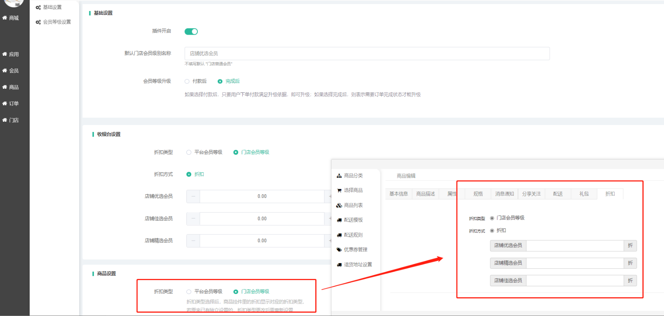Decrease 店铺精选会员 discount with minus button

click(193, 241)
